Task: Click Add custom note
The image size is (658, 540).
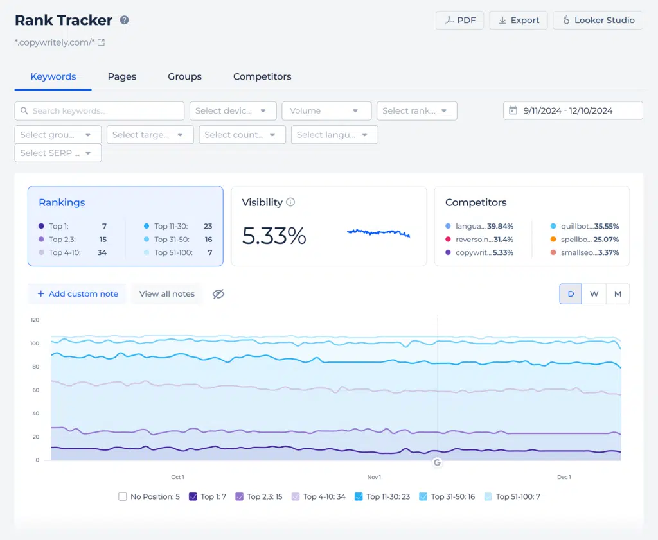Action: (77, 293)
